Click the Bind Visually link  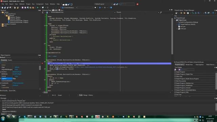pyautogui.click(x=4, y=90)
